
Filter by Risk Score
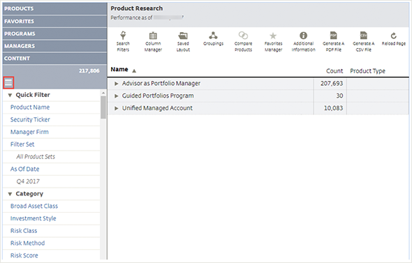coord(24,255)
